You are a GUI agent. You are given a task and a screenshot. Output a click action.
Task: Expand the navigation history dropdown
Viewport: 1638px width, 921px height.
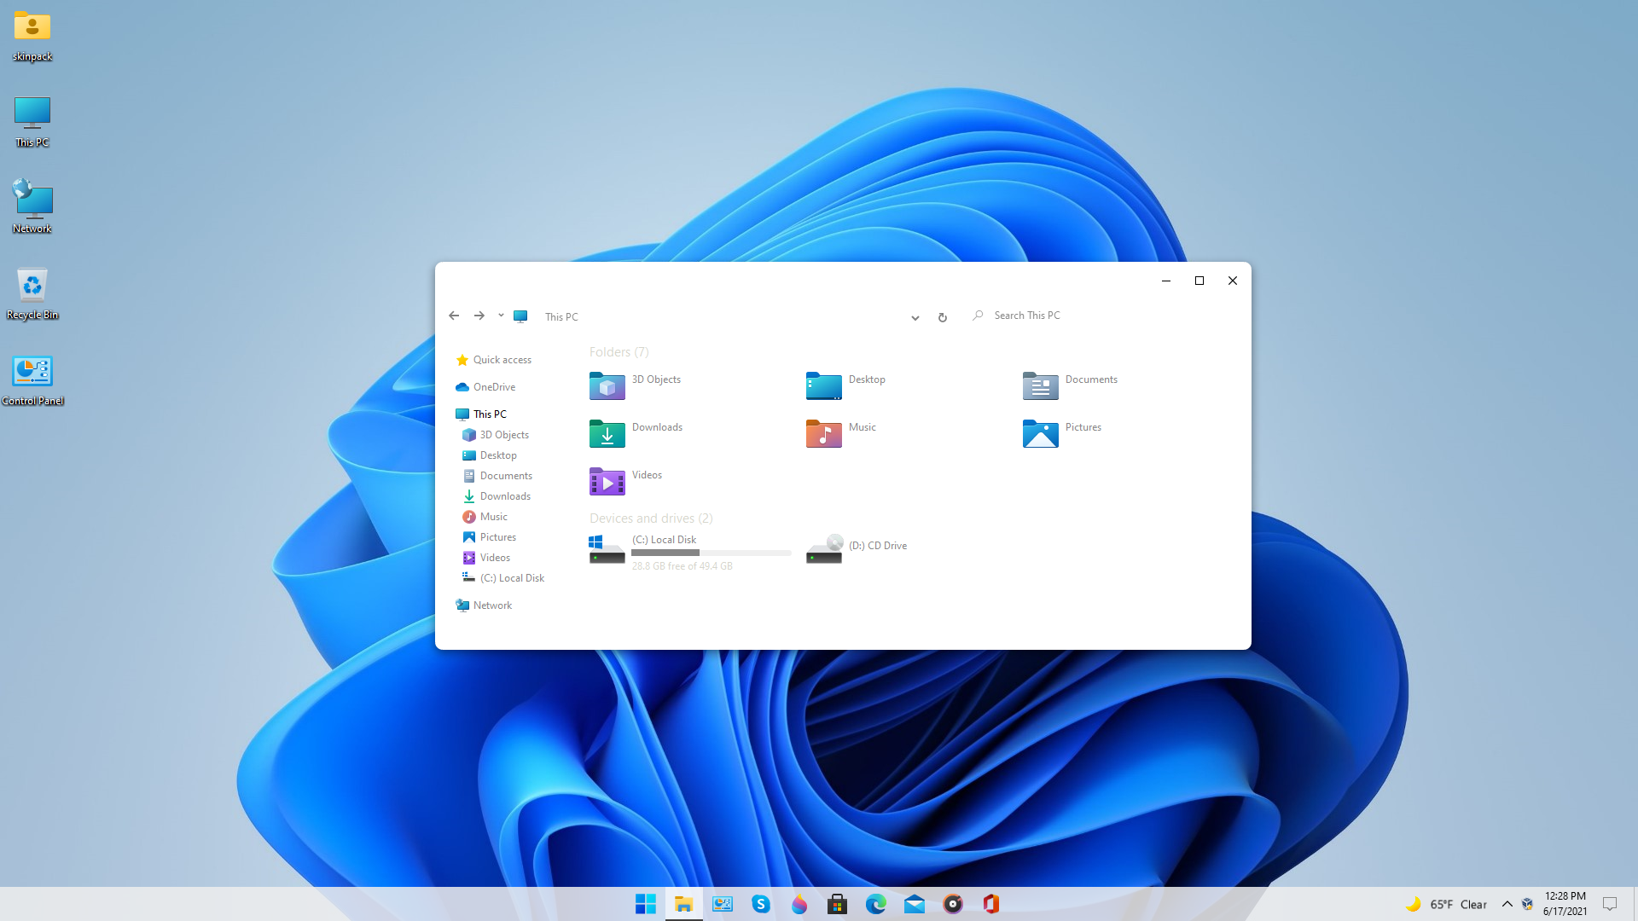[x=499, y=316]
